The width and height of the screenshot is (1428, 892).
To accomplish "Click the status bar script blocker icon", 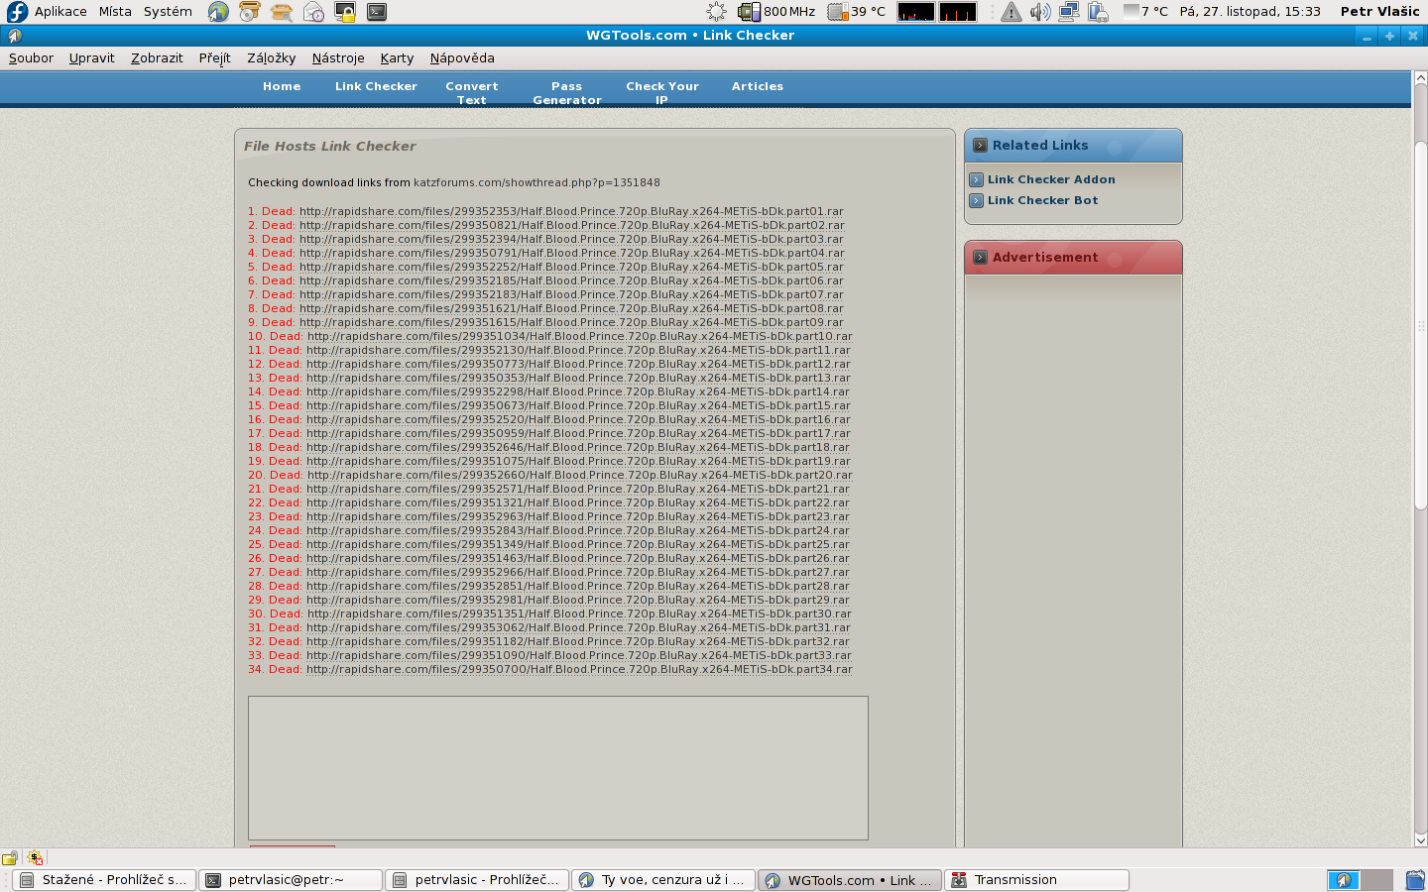I will click(36, 858).
